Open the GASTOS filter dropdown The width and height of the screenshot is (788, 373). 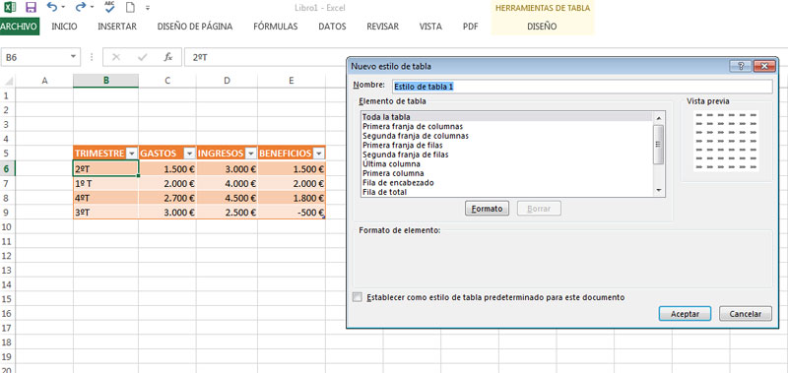coord(189,154)
